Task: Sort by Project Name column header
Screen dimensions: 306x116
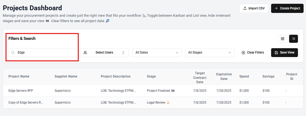Action: (x=19, y=76)
